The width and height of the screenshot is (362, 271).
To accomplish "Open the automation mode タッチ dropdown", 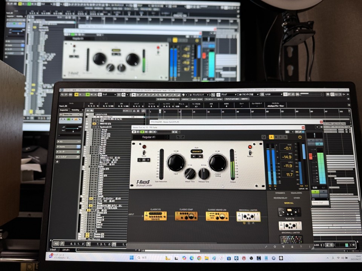I will (109, 94).
